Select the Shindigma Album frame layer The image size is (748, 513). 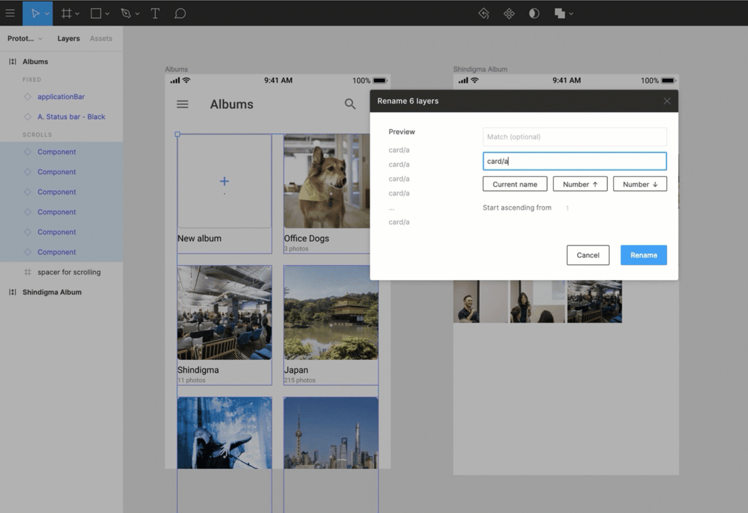[x=52, y=293]
